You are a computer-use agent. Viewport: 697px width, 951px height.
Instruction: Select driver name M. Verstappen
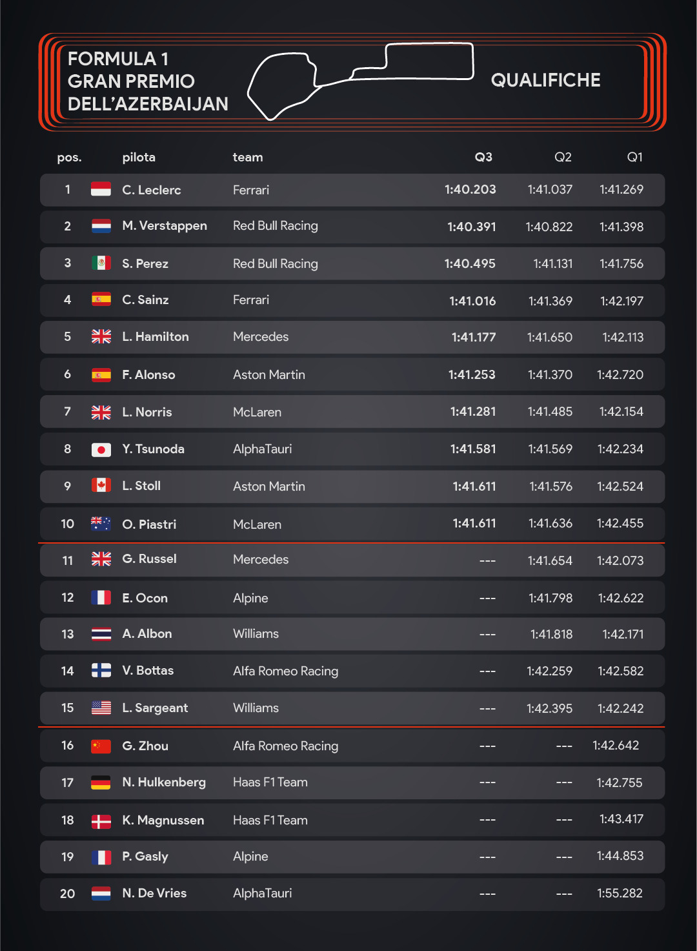tap(165, 226)
